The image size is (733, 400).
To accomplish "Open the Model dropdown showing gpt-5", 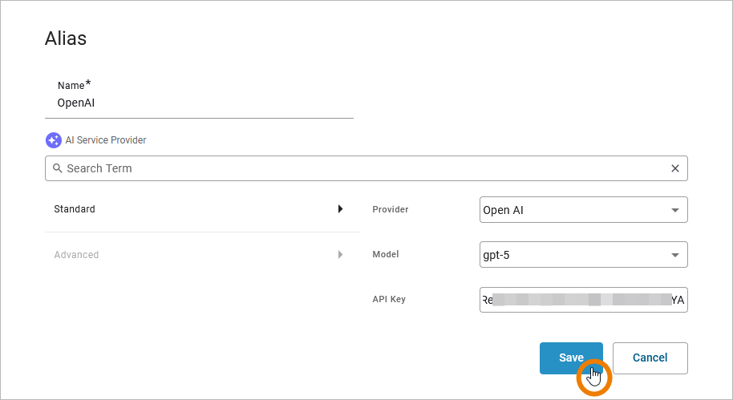I will coord(573,256).
